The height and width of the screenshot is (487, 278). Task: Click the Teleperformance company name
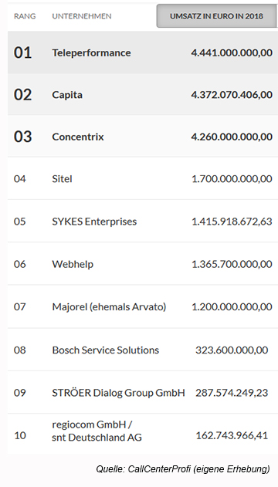91,52
